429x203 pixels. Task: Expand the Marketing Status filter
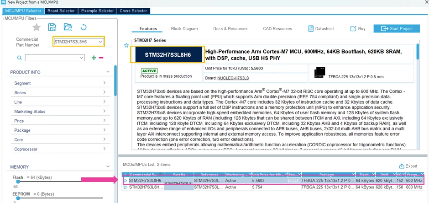pos(105,111)
